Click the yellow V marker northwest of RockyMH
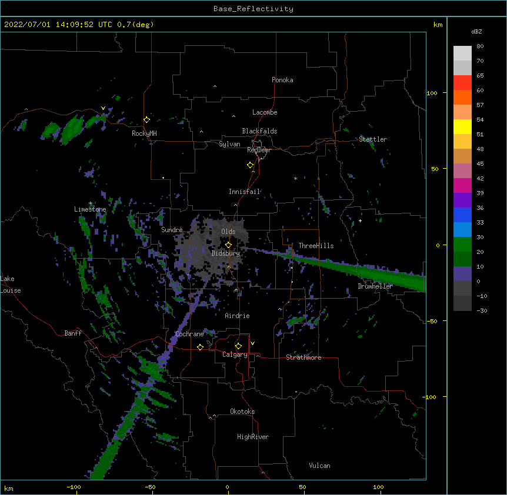Viewport: 507px width, 495px height. [x=103, y=108]
